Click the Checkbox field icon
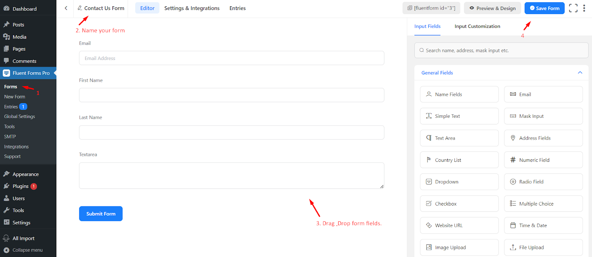Image resolution: width=592 pixels, height=257 pixels. [x=429, y=203]
